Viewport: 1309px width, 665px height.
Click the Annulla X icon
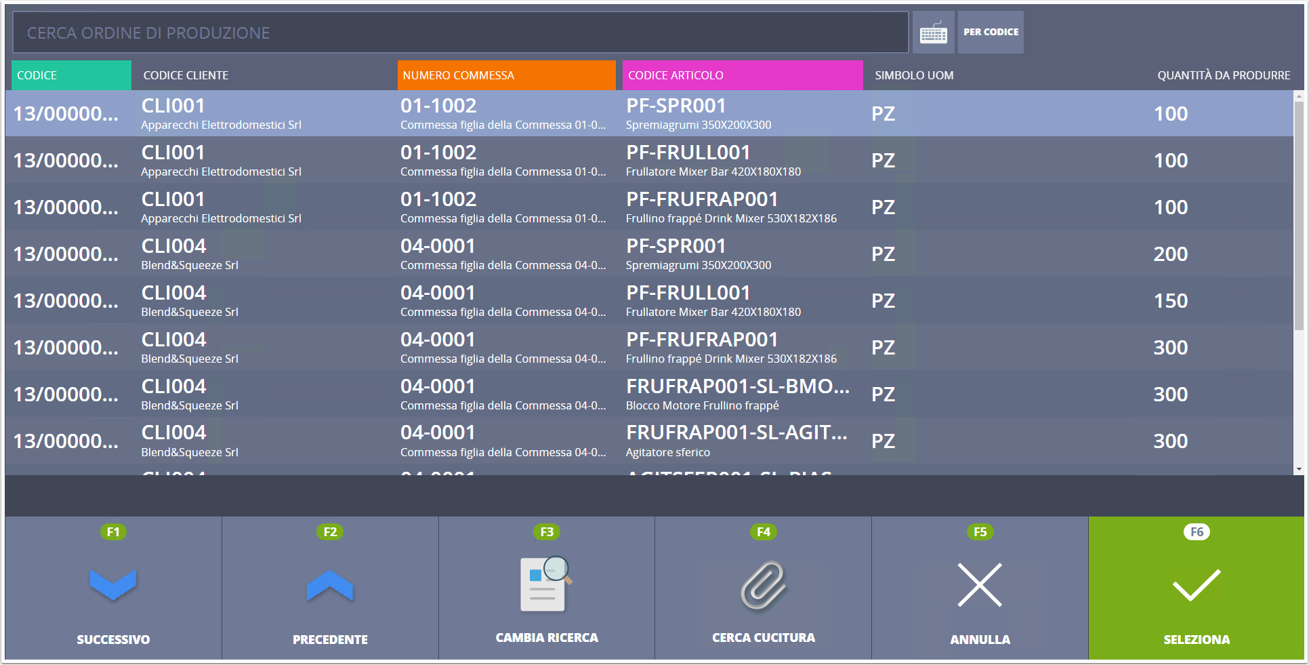980,584
